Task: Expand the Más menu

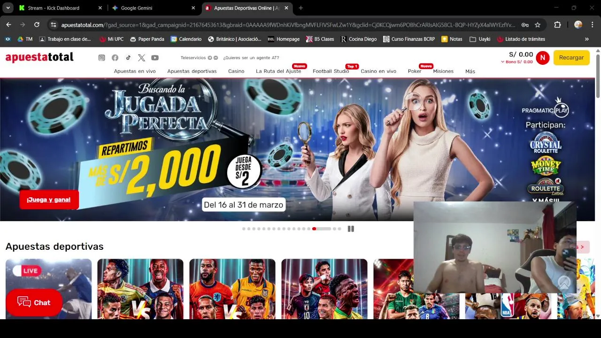Action: coord(470,71)
